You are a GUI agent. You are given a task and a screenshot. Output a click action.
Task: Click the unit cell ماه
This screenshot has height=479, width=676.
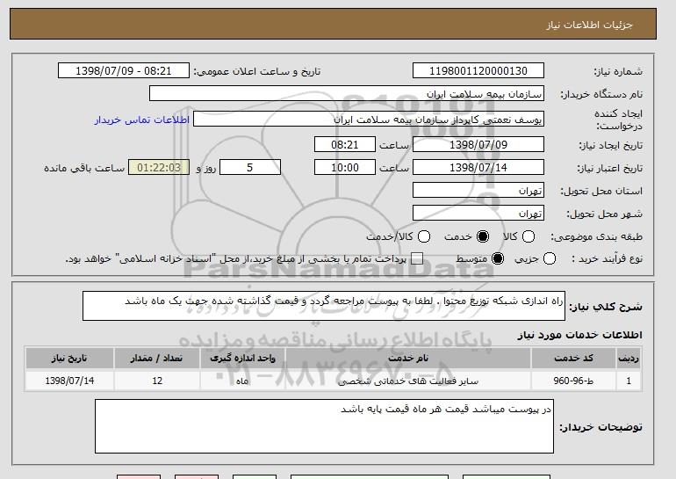click(242, 381)
